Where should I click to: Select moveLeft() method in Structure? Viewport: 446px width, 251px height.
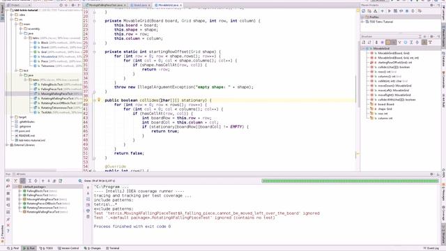pyautogui.click(x=393, y=90)
